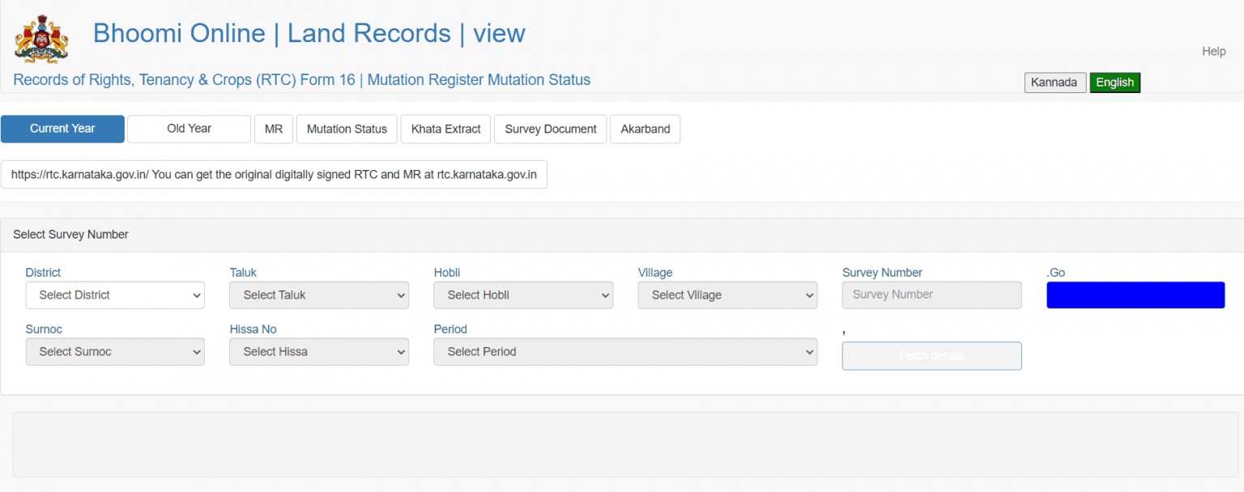Switch language to English

pyautogui.click(x=1114, y=83)
